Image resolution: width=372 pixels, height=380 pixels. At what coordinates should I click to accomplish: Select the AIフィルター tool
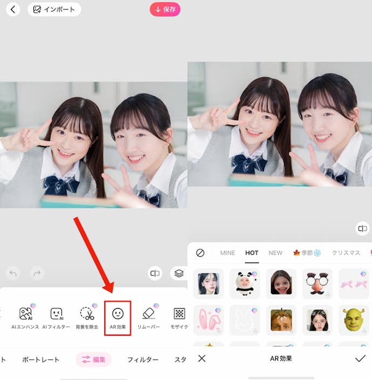tap(56, 318)
